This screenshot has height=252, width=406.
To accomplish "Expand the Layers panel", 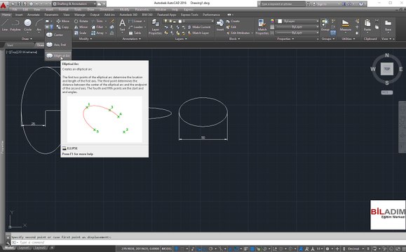I will 181,38.
